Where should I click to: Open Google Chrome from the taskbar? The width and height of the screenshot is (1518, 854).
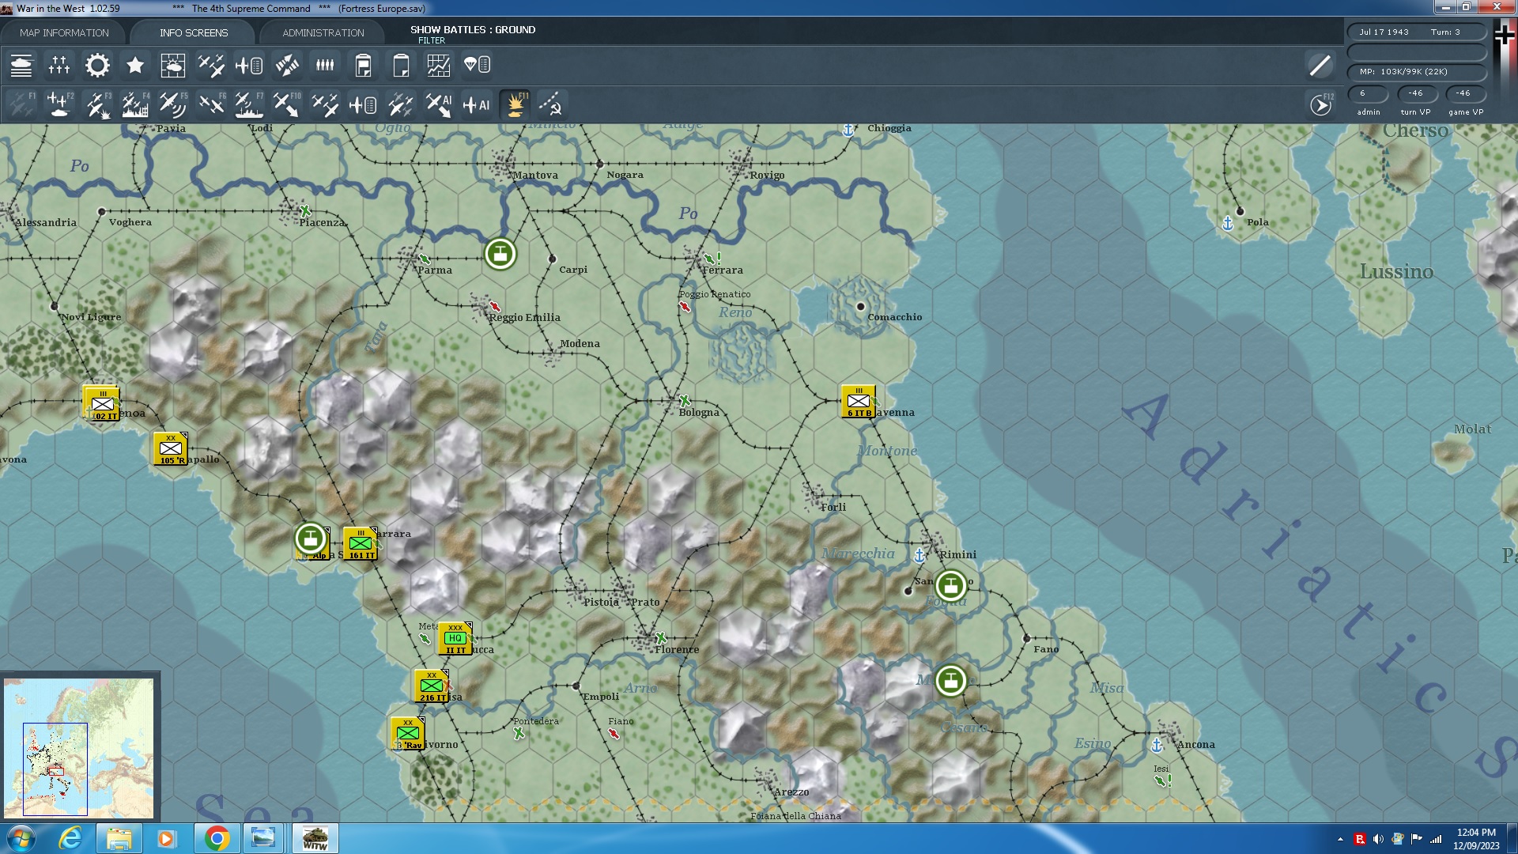(x=217, y=838)
